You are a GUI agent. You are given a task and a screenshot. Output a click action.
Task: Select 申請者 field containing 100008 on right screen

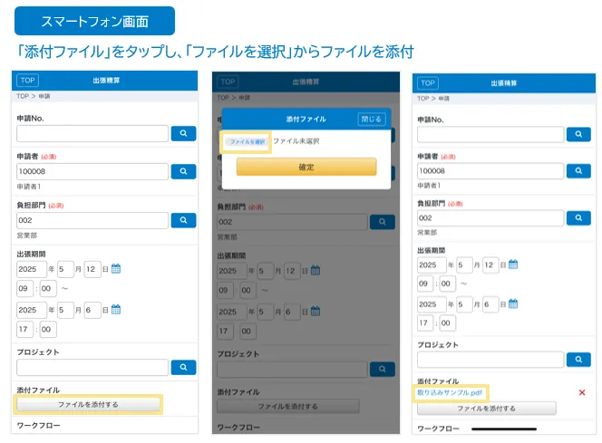pos(489,171)
